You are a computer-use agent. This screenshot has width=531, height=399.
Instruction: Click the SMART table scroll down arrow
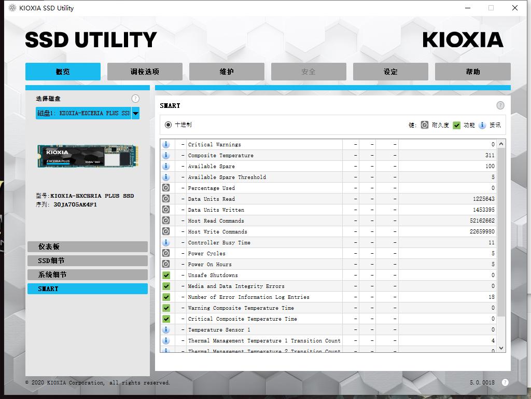click(501, 348)
